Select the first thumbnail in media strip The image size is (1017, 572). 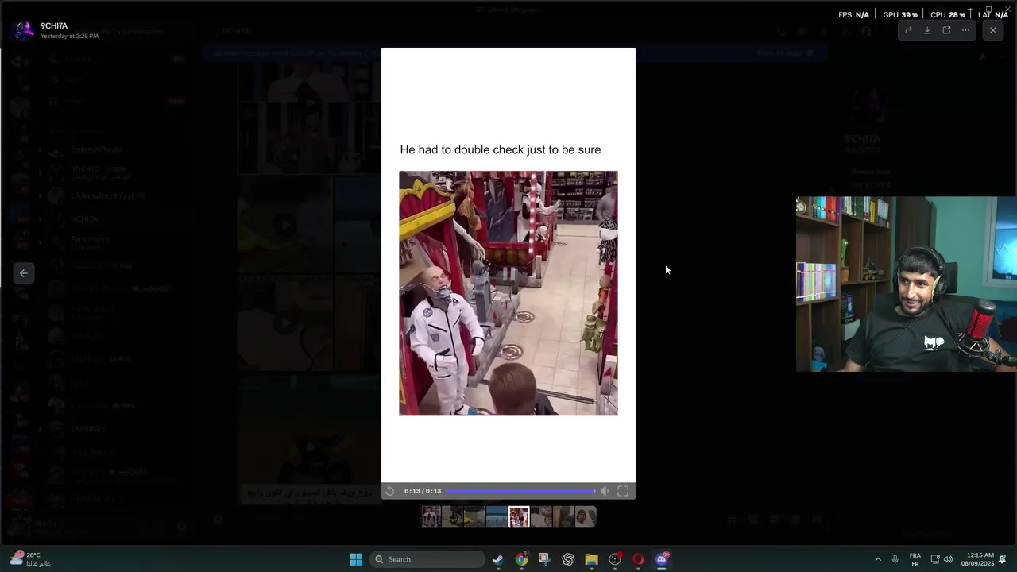click(x=430, y=517)
